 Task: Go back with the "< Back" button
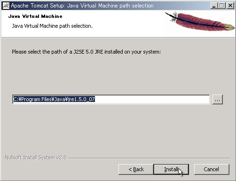[136, 169]
